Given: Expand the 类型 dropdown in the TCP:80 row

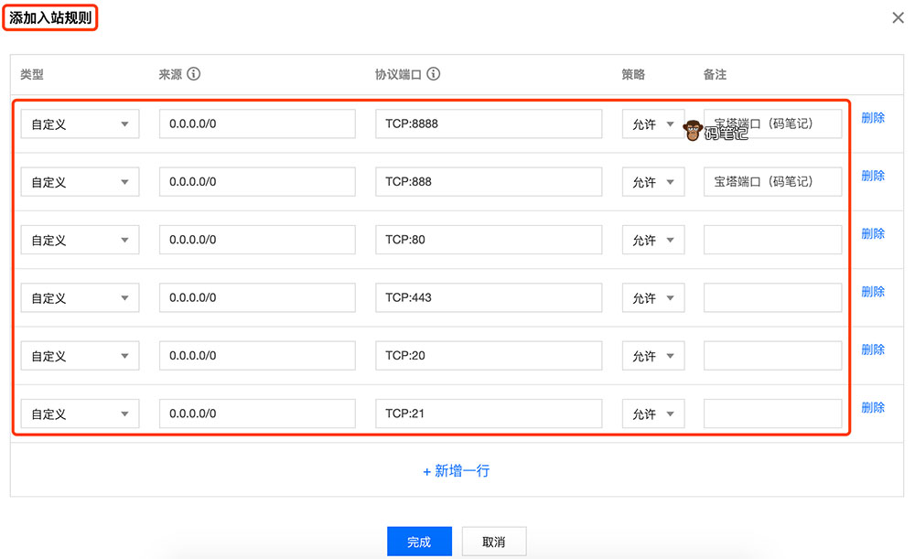Looking at the screenshot, I should 79,239.
